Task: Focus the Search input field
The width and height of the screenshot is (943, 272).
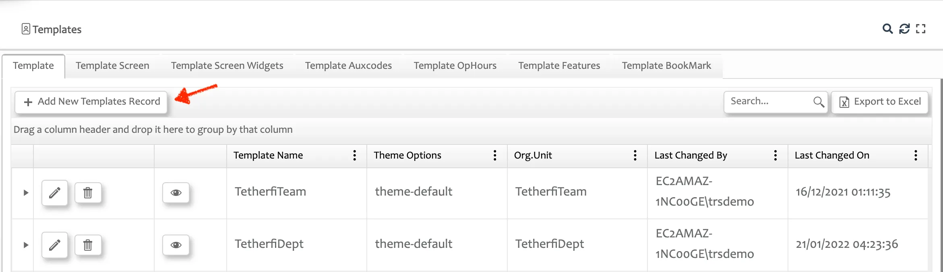Action: point(769,101)
